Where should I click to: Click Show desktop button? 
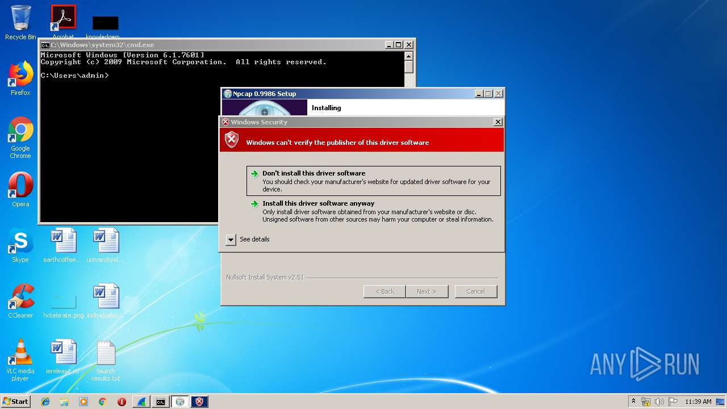[x=721, y=402]
